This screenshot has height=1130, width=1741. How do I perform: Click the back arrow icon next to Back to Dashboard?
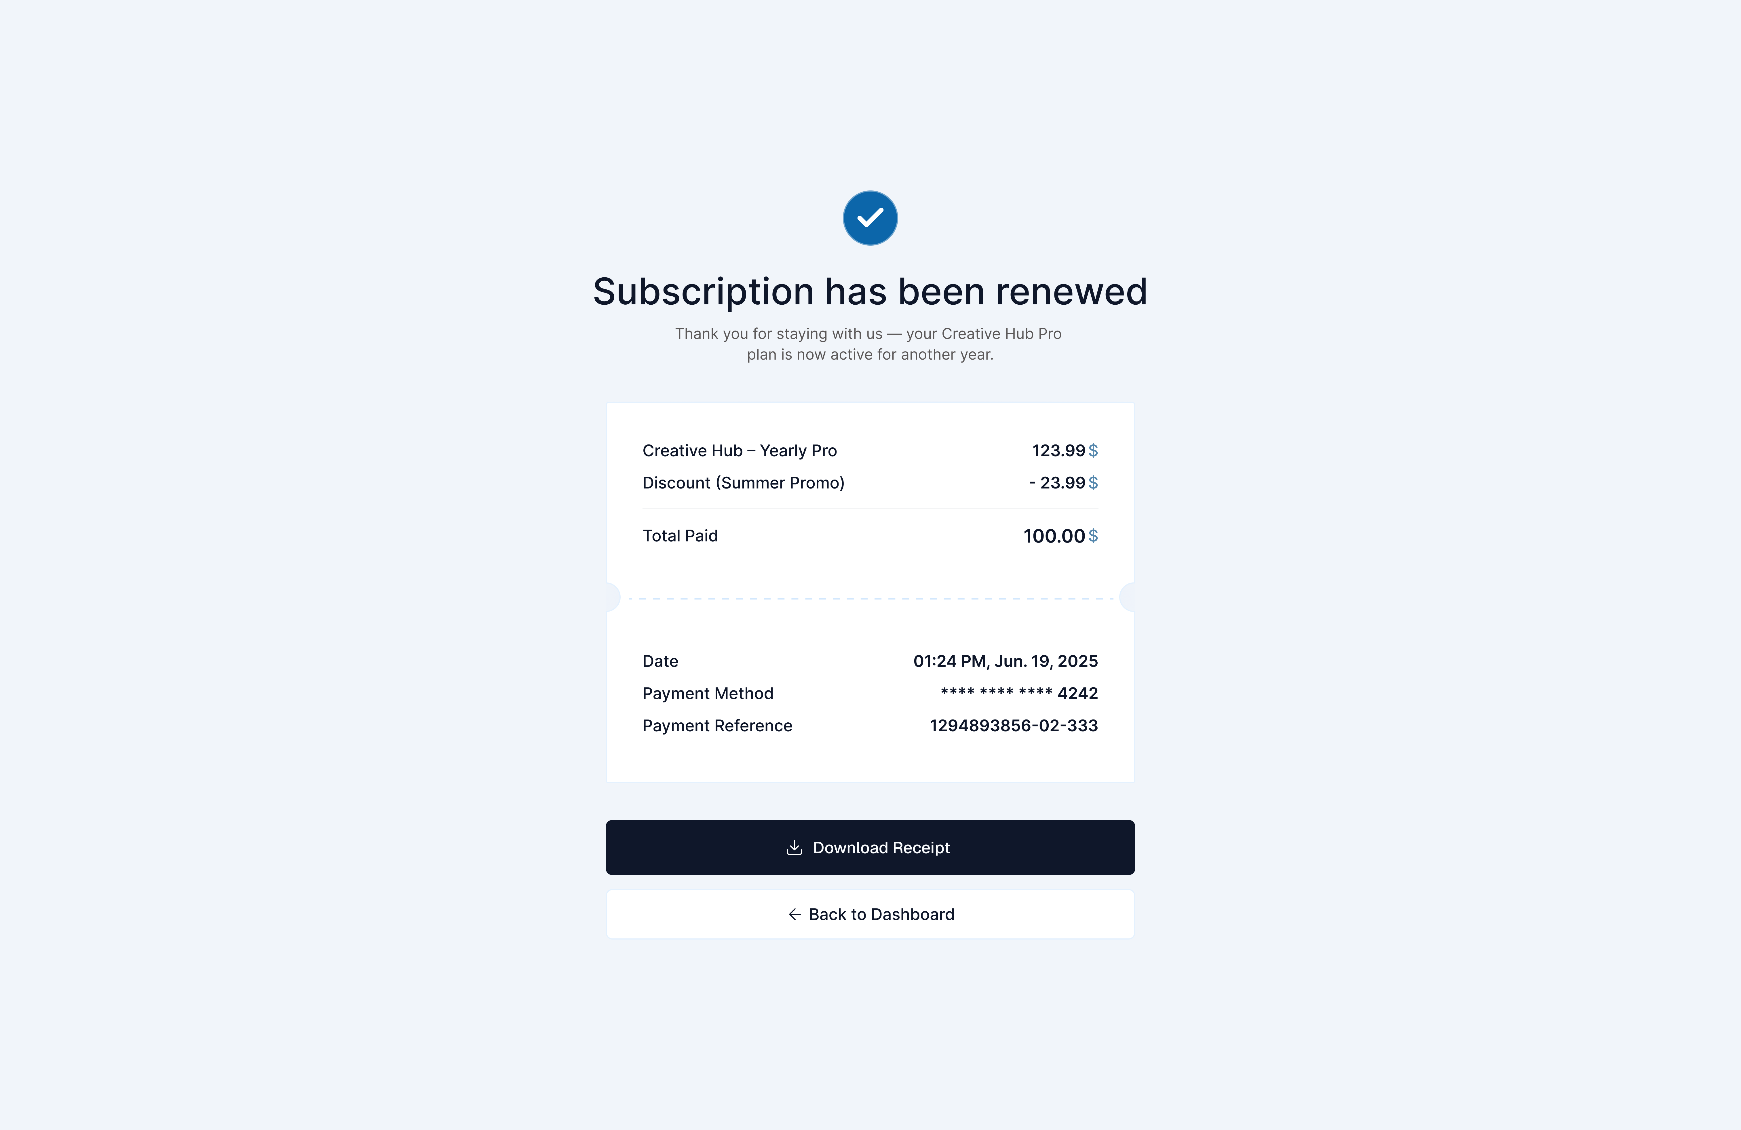[795, 914]
